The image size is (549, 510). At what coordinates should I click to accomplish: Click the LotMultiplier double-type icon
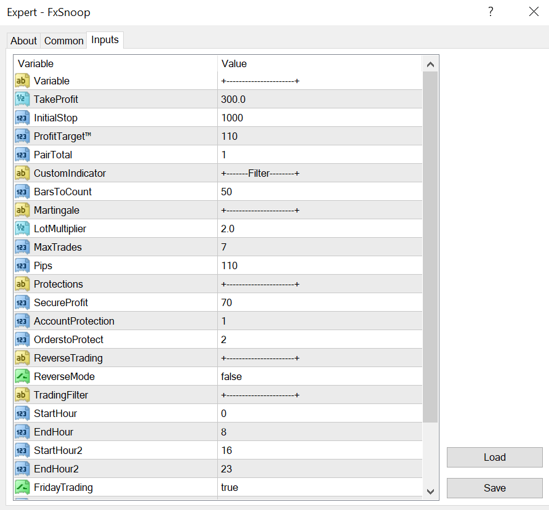[22, 229]
